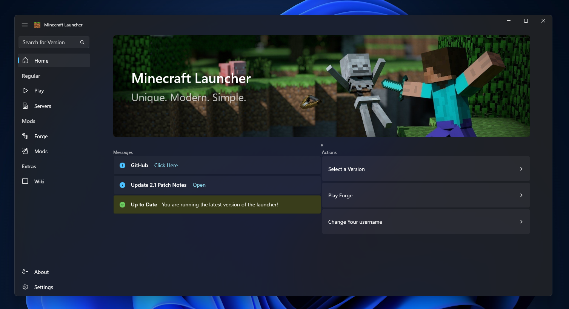Select the Mods icon in the sidebar
Screen dimensions: 569x309
(x=25, y=151)
